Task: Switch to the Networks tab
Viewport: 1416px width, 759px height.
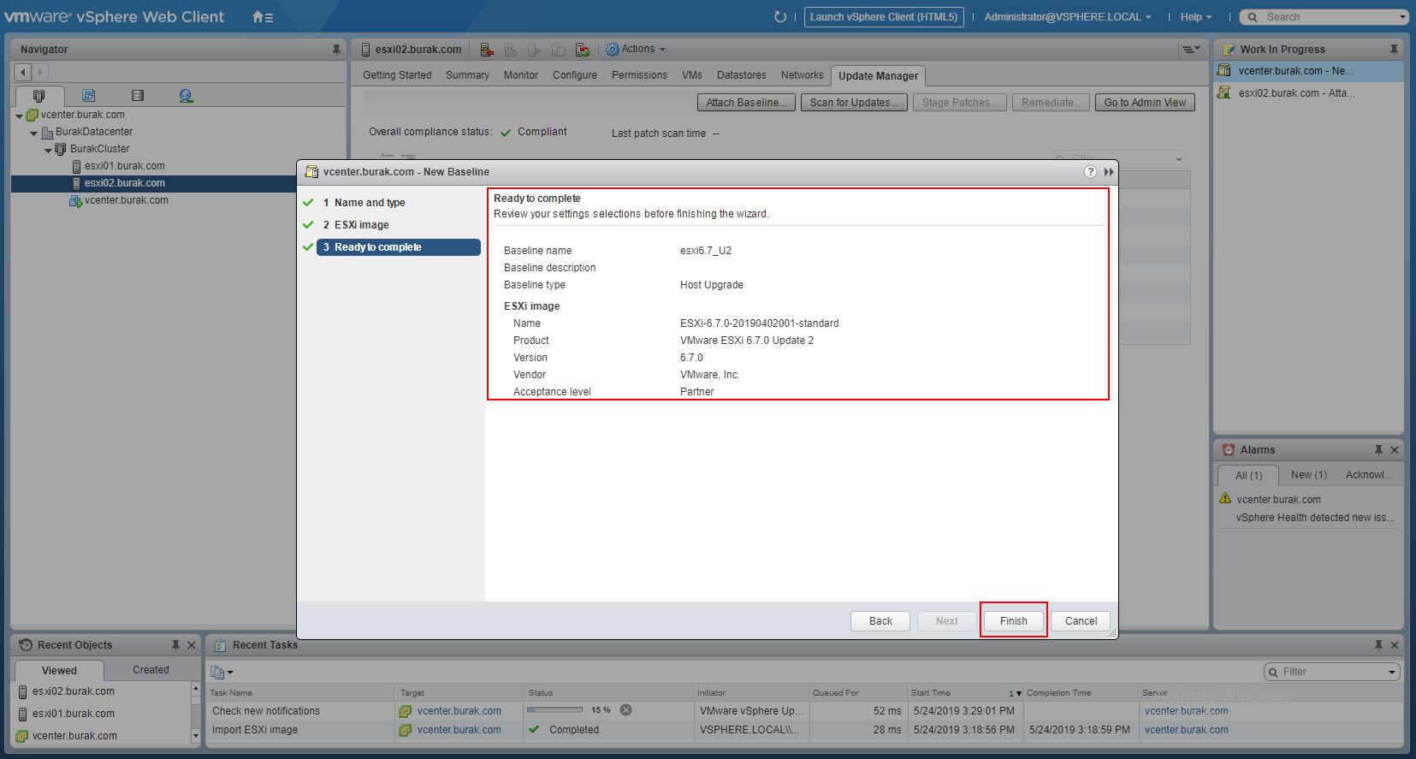Action: pos(802,75)
